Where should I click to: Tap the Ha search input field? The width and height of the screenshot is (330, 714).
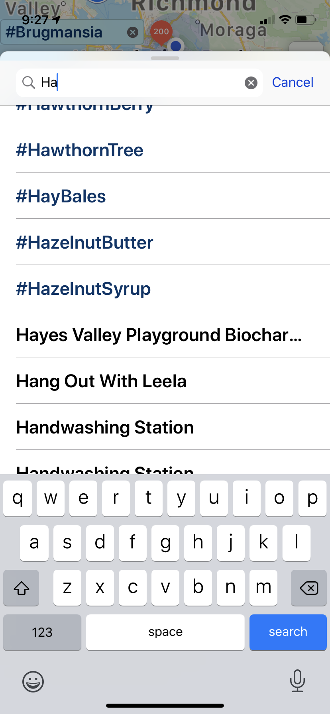pos(139,82)
